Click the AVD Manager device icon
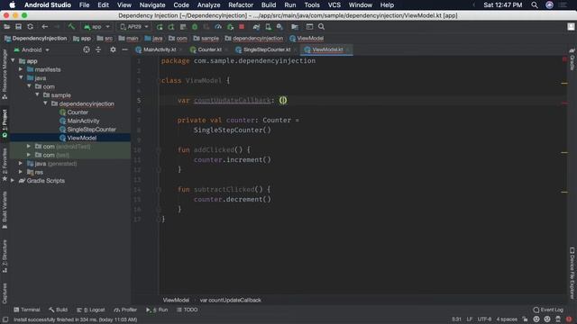The height and width of the screenshot is (324, 577). 269,27
